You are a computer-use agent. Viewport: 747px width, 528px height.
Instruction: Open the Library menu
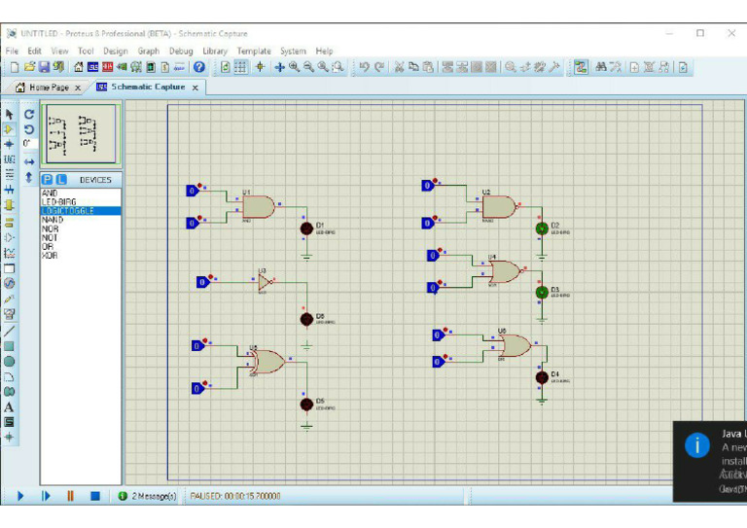(x=215, y=51)
